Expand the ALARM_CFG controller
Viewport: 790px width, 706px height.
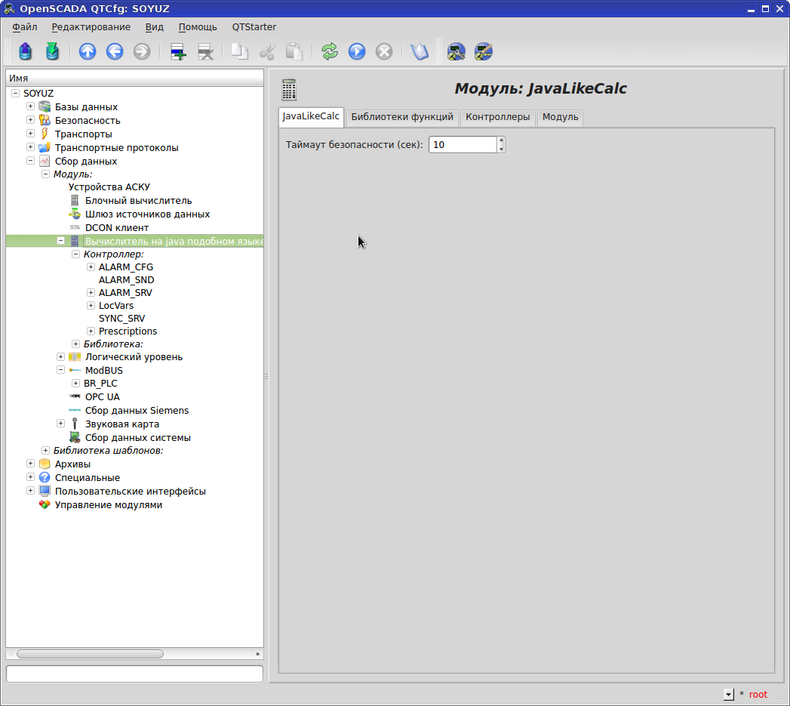click(91, 267)
